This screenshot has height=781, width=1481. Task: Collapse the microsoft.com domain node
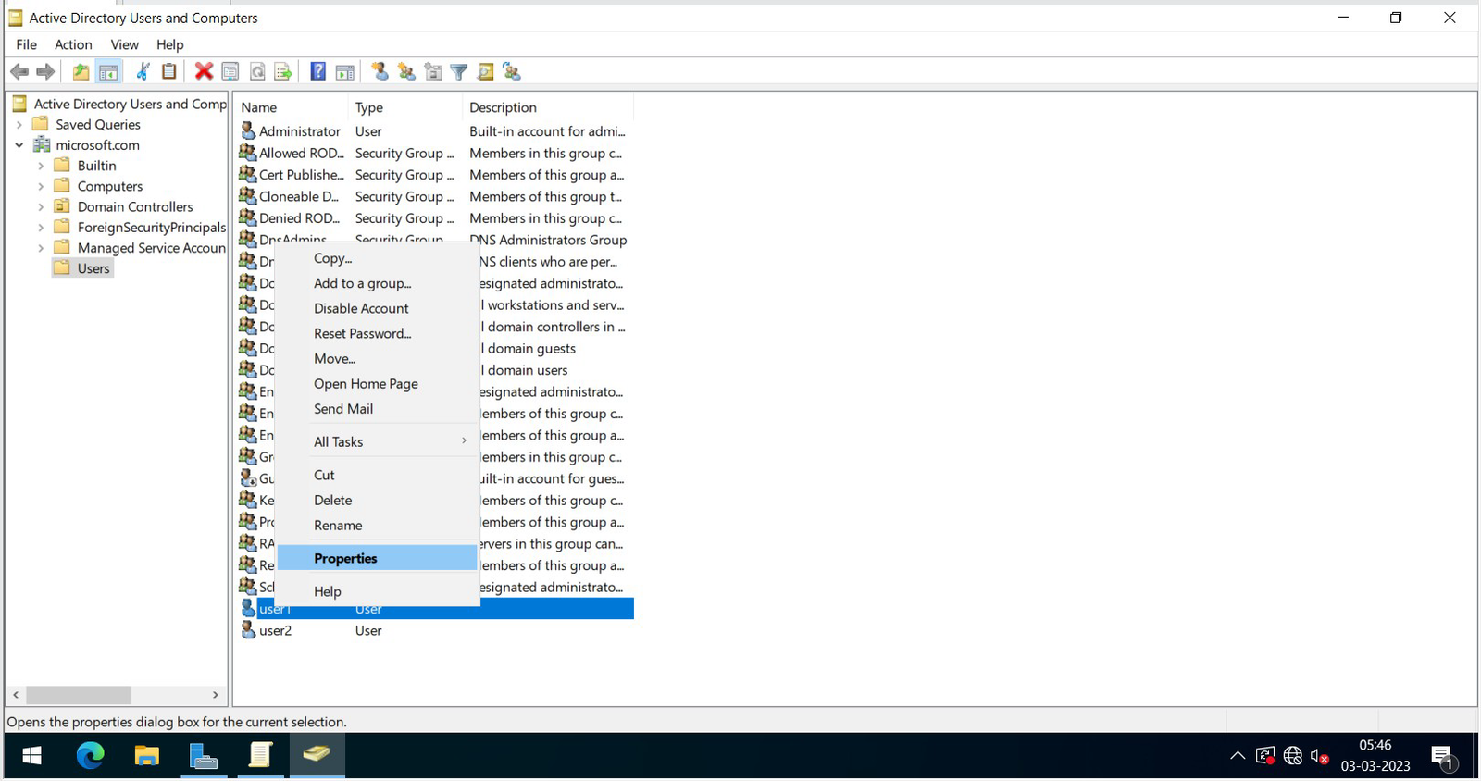coord(19,144)
